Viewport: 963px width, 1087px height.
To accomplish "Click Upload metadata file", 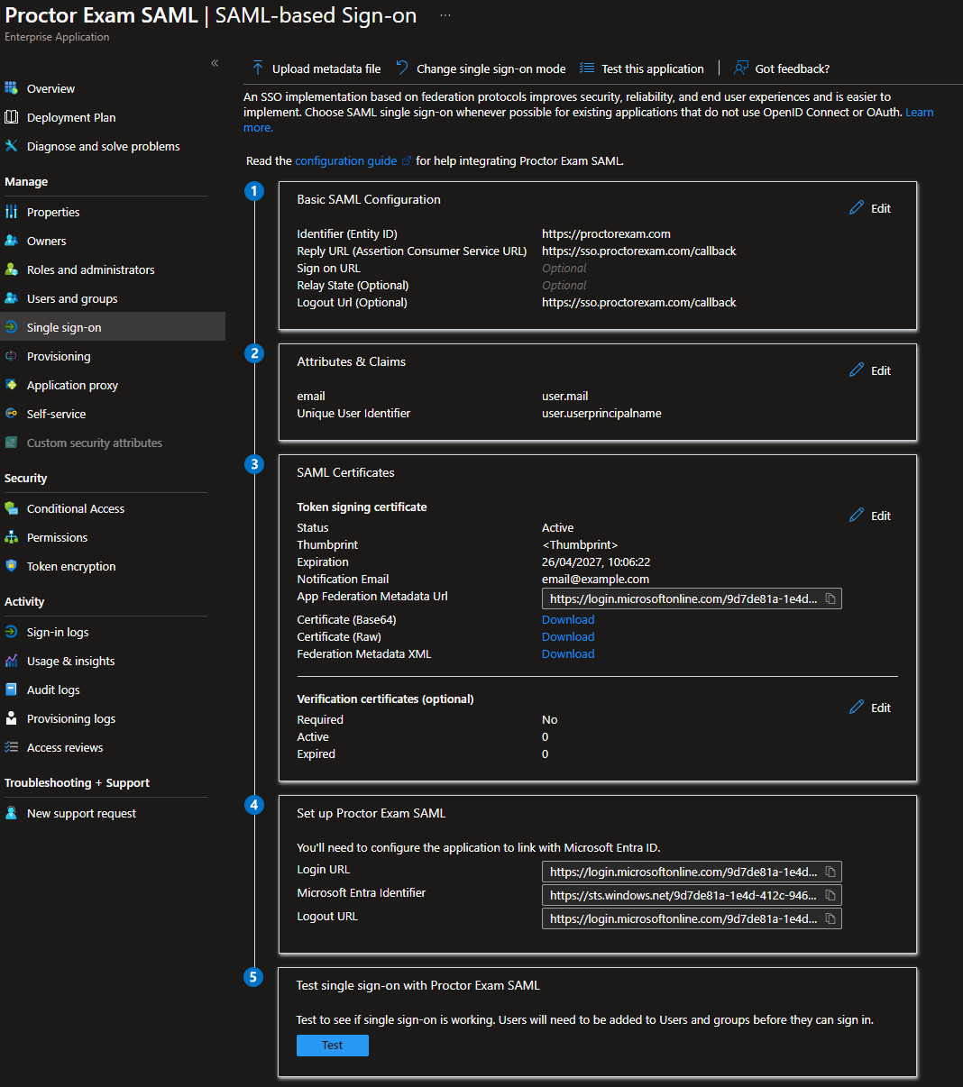I will pyautogui.click(x=316, y=69).
